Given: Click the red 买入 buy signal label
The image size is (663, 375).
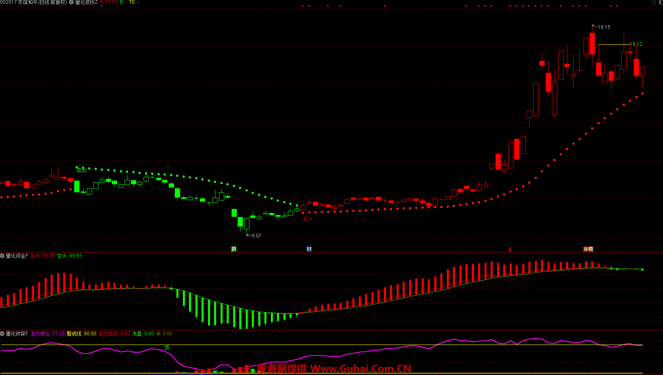Looking at the screenshot, I should pyautogui.click(x=307, y=219).
